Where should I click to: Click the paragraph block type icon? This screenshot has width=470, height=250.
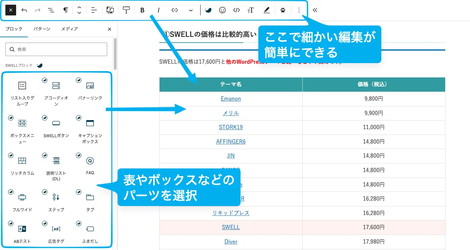tap(66, 10)
